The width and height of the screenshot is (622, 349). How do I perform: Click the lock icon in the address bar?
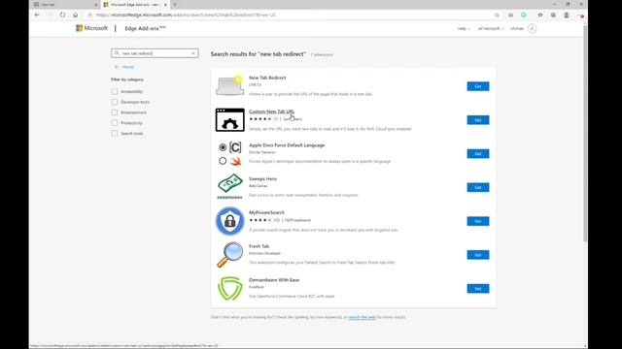[90, 16]
